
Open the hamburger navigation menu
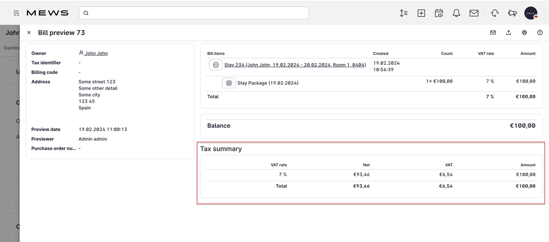tap(16, 13)
